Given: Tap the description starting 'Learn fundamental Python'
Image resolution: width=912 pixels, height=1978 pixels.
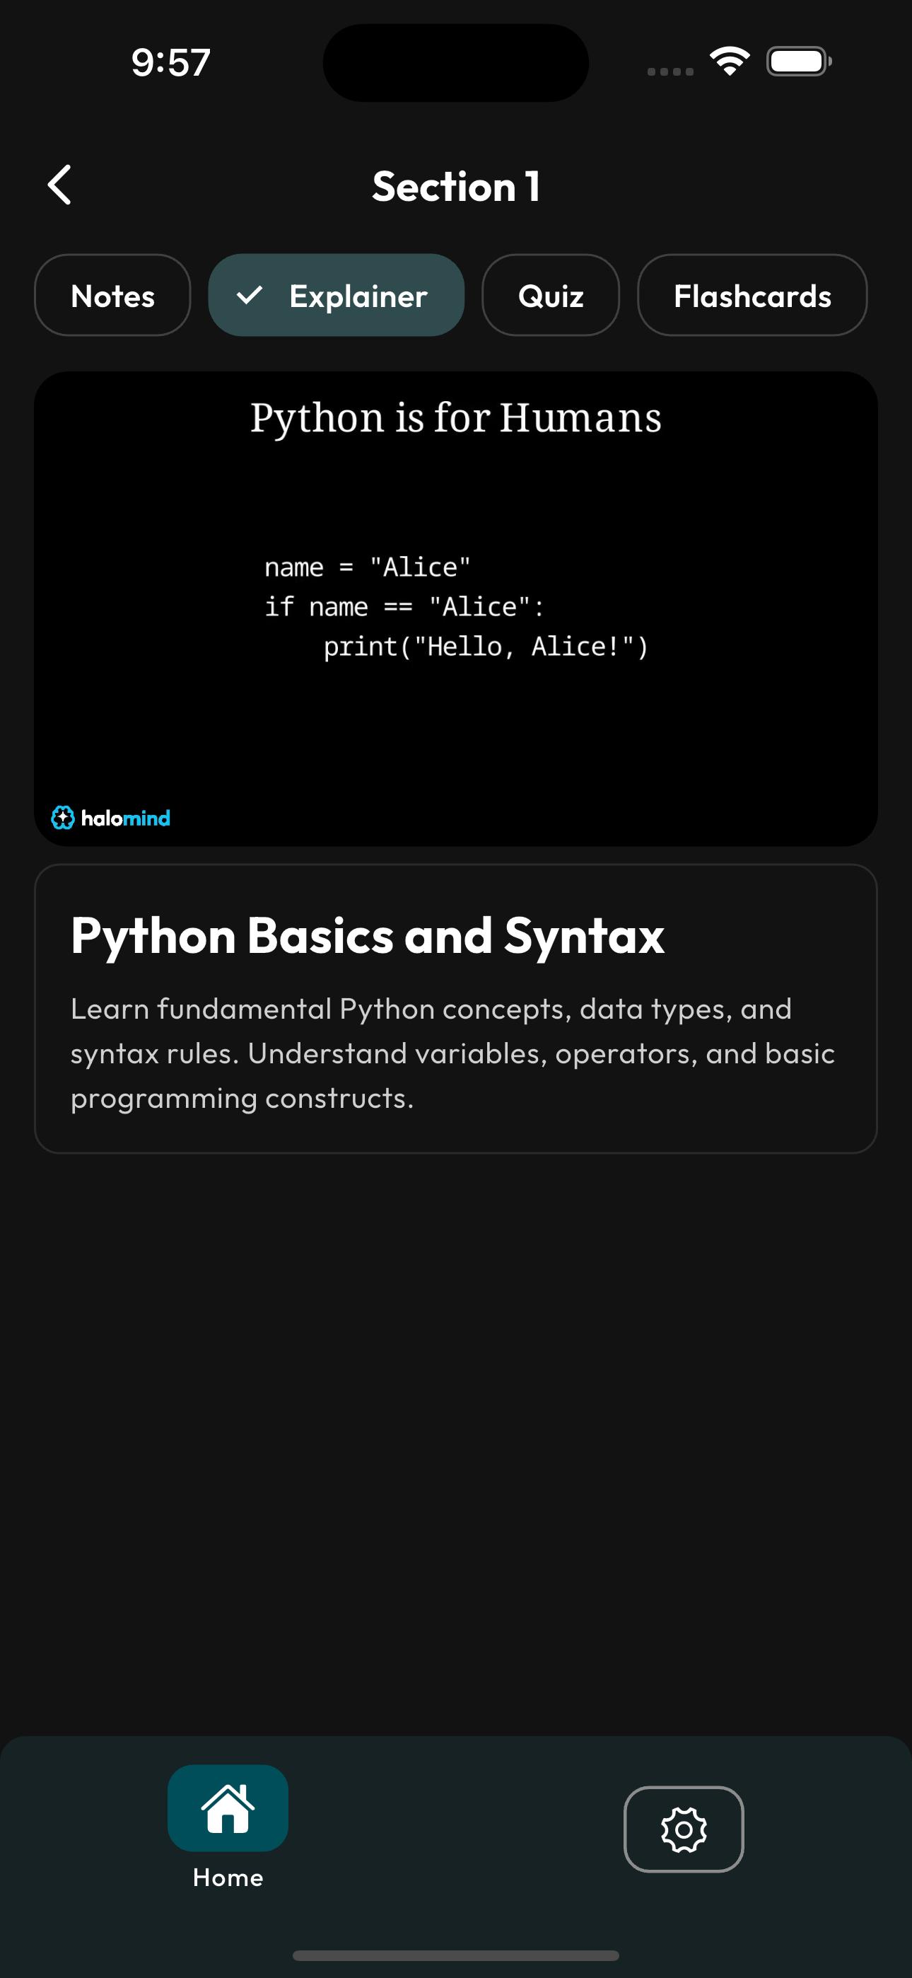Looking at the screenshot, I should point(453,1053).
